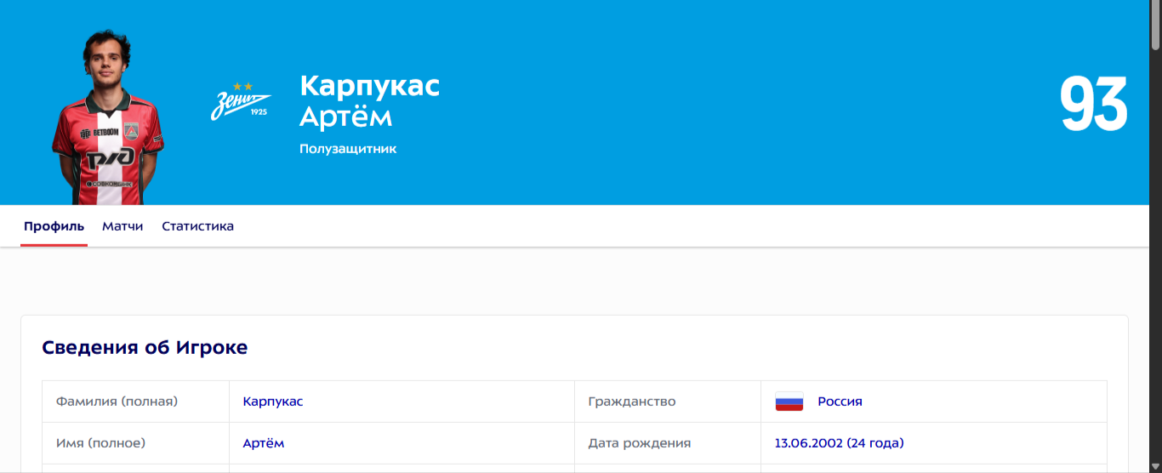Click the Сведения об Игроке heading
The image size is (1162, 473).
pos(145,347)
